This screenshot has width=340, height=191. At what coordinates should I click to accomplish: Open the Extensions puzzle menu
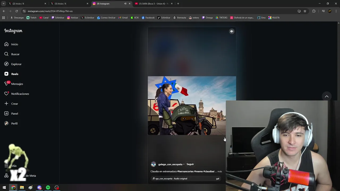(314, 11)
